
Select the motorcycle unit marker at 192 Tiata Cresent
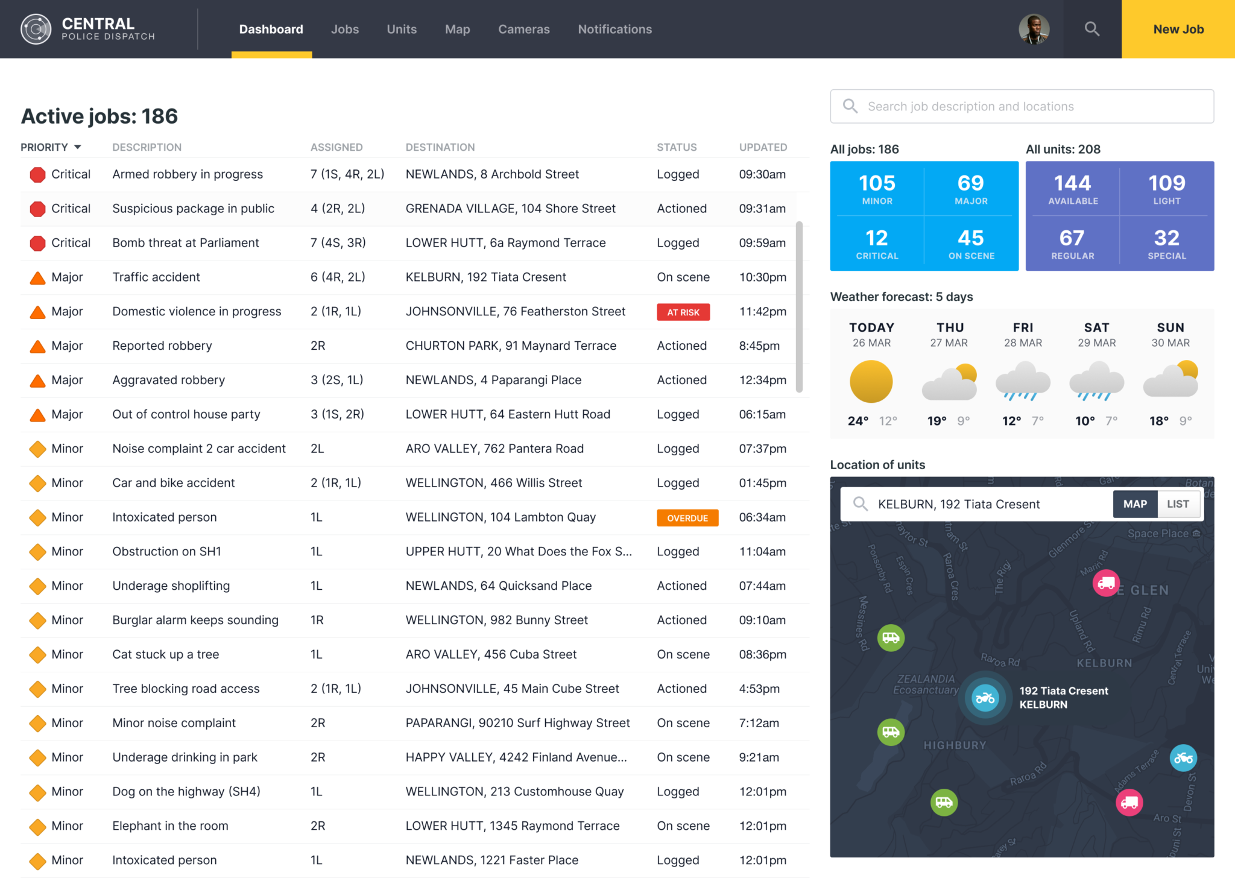(985, 698)
